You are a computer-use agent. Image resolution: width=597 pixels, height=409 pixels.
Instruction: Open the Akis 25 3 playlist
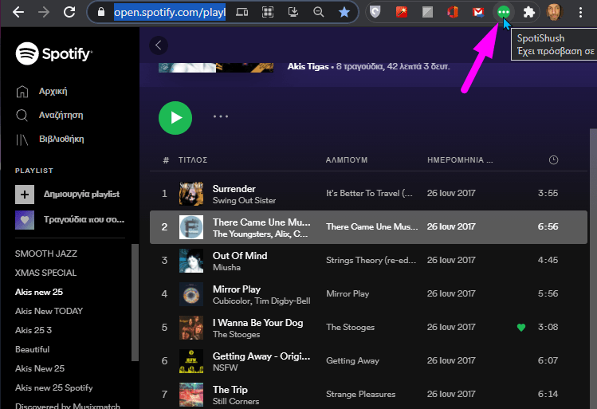click(33, 330)
